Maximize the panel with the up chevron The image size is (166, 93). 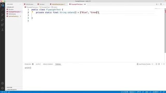coord(162,64)
